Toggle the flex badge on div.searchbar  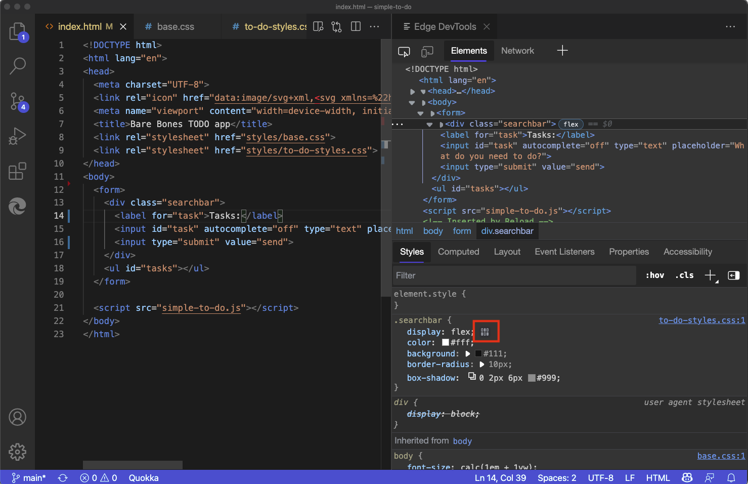click(570, 124)
